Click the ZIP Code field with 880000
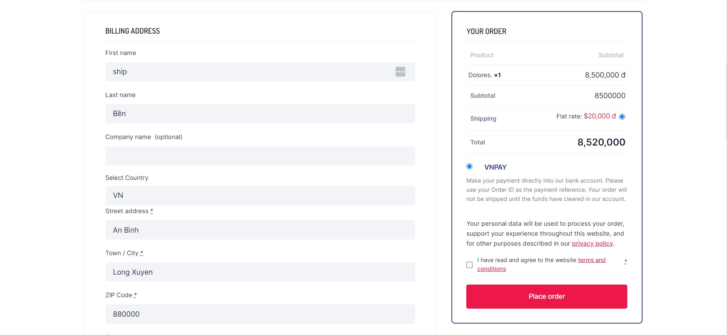Viewport: 727px width, 335px height. coord(260,314)
